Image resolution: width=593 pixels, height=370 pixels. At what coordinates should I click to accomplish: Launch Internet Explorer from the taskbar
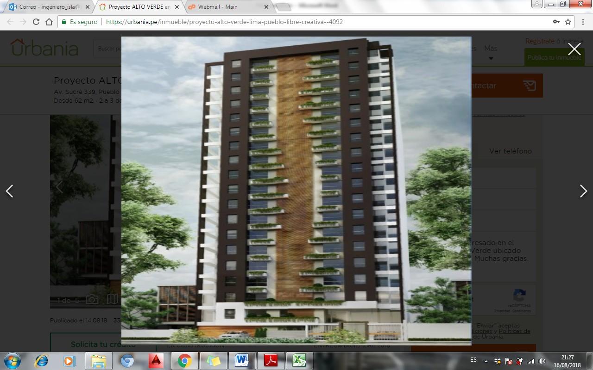tap(42, 360)
